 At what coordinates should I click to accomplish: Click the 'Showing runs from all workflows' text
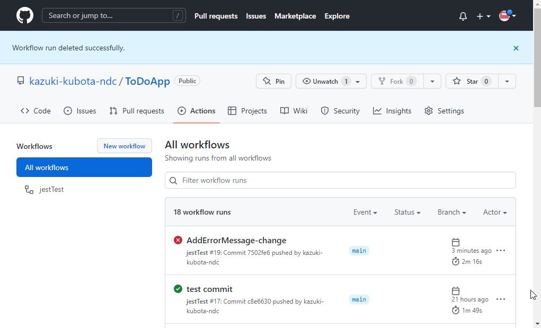pyautogui.click(x=218, y=158)
